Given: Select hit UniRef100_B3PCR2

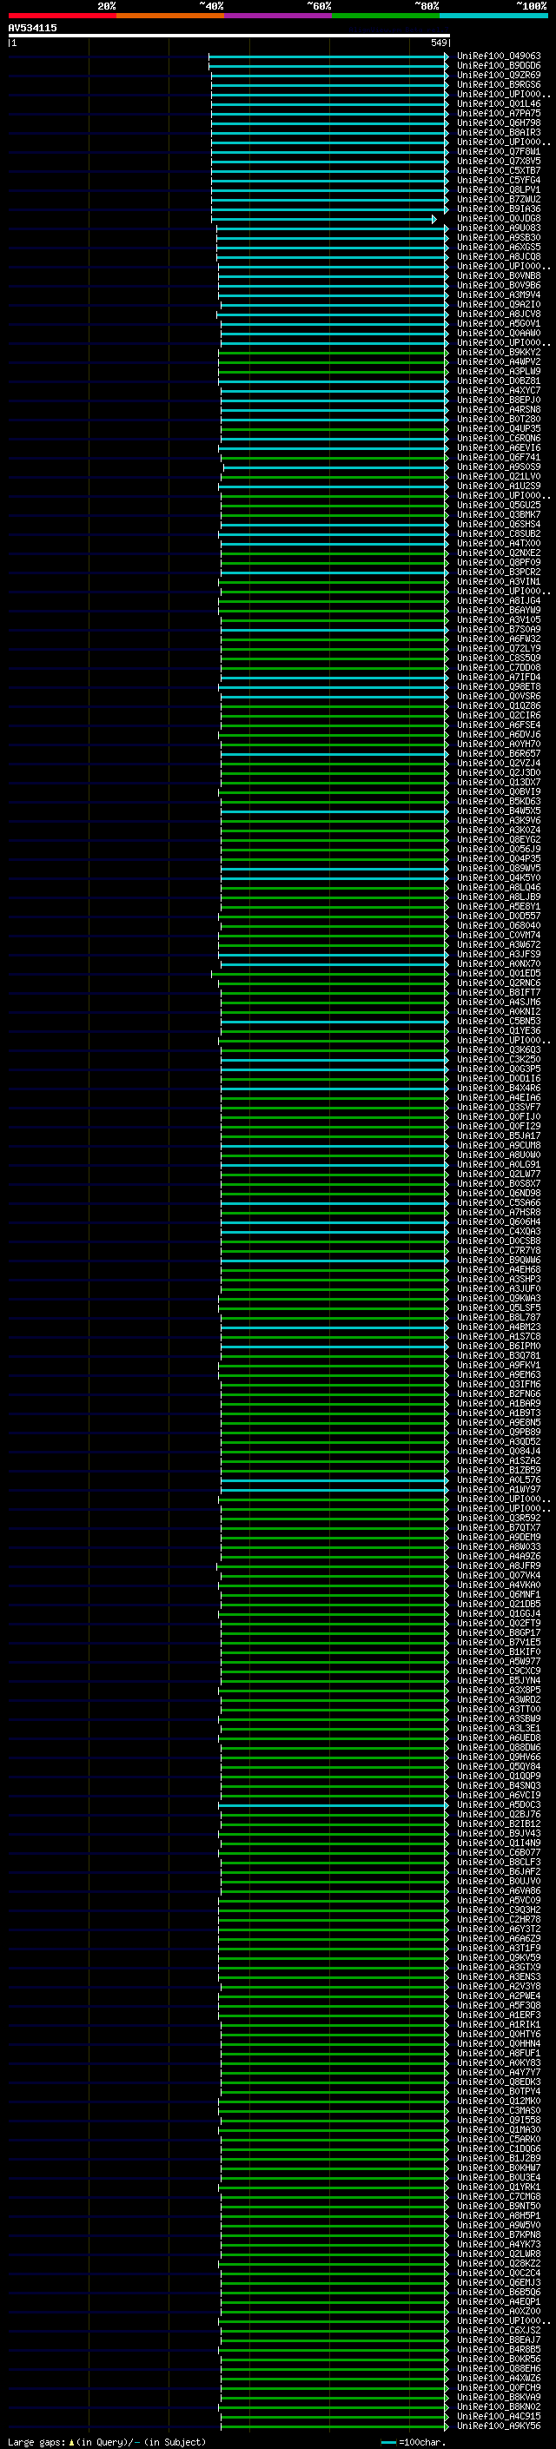Looking at the screenshot, I should 498,573.
